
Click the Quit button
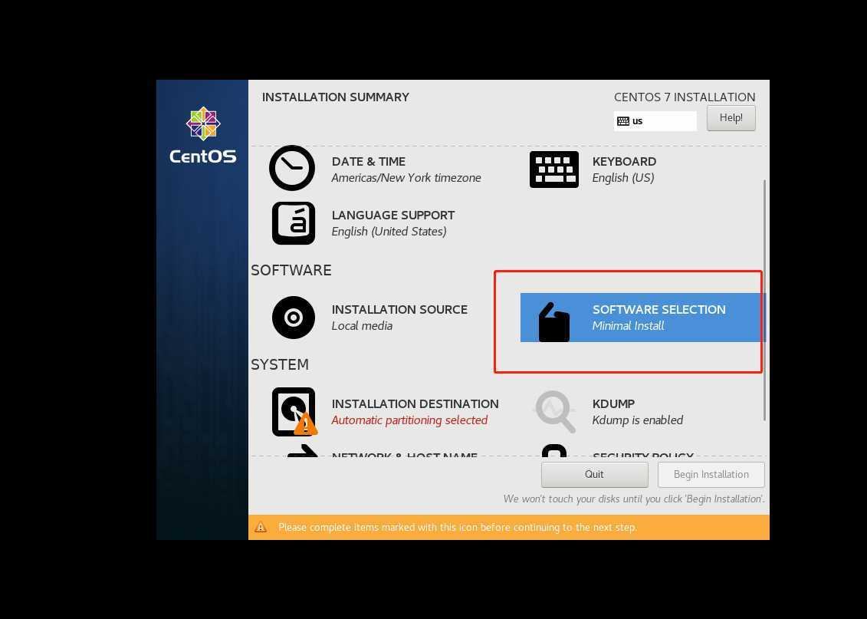point(594,475)
